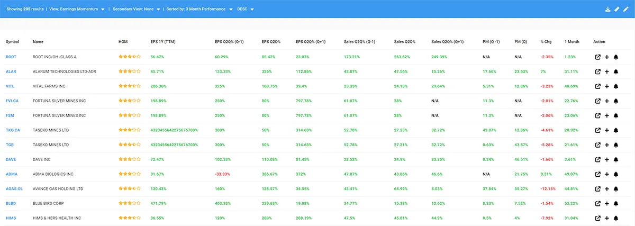Open the DAVE symbol link

[x=11, y=159]
